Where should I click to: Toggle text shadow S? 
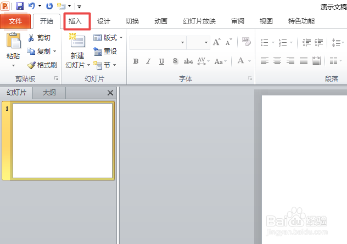[175, 61]
